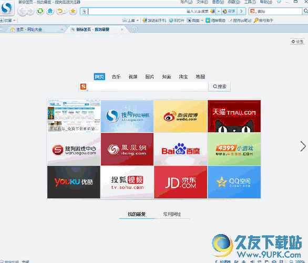Open the 帮助(H) menu
Screen dimensions: 308x263
pyautogui.click(x=266, y=2)
